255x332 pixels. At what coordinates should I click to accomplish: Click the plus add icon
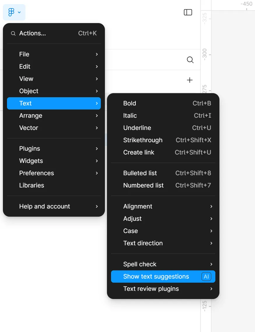190,80
